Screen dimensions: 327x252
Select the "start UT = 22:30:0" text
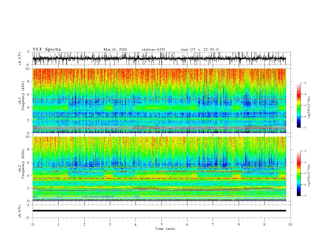[199, 49]
